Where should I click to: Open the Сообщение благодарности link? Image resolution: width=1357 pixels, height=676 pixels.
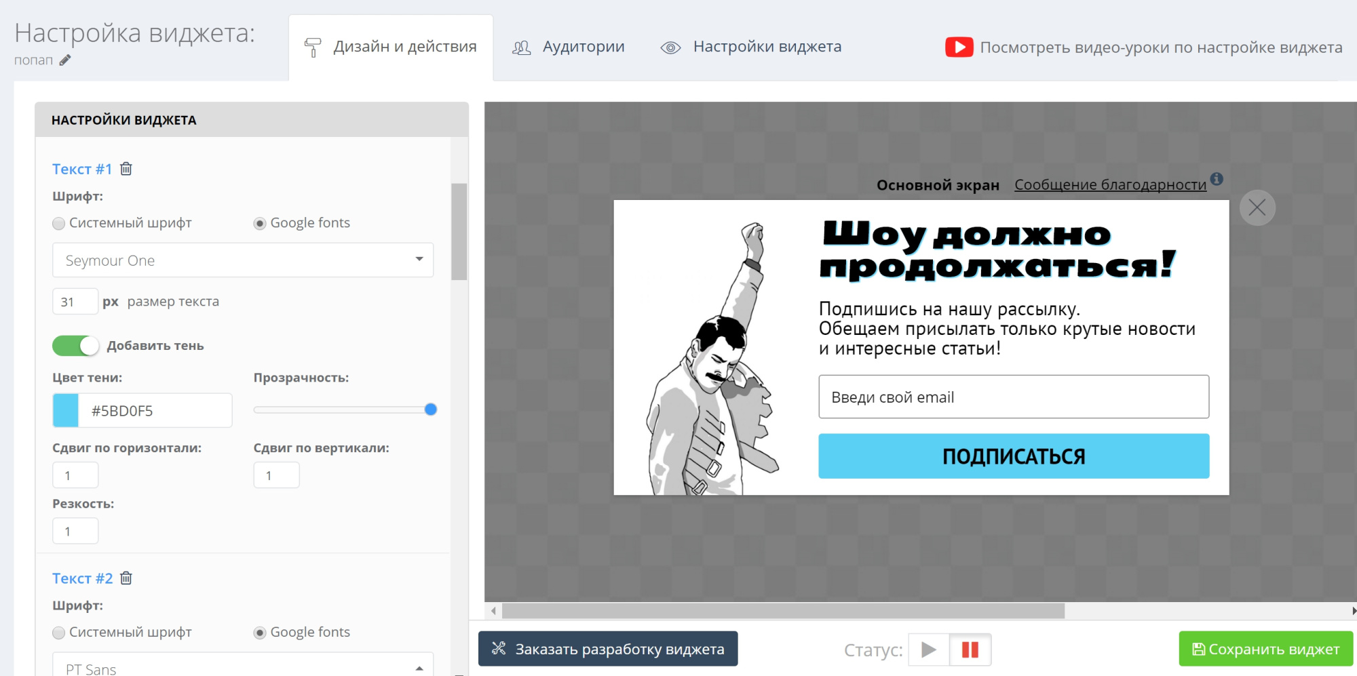coord(1110,184)
